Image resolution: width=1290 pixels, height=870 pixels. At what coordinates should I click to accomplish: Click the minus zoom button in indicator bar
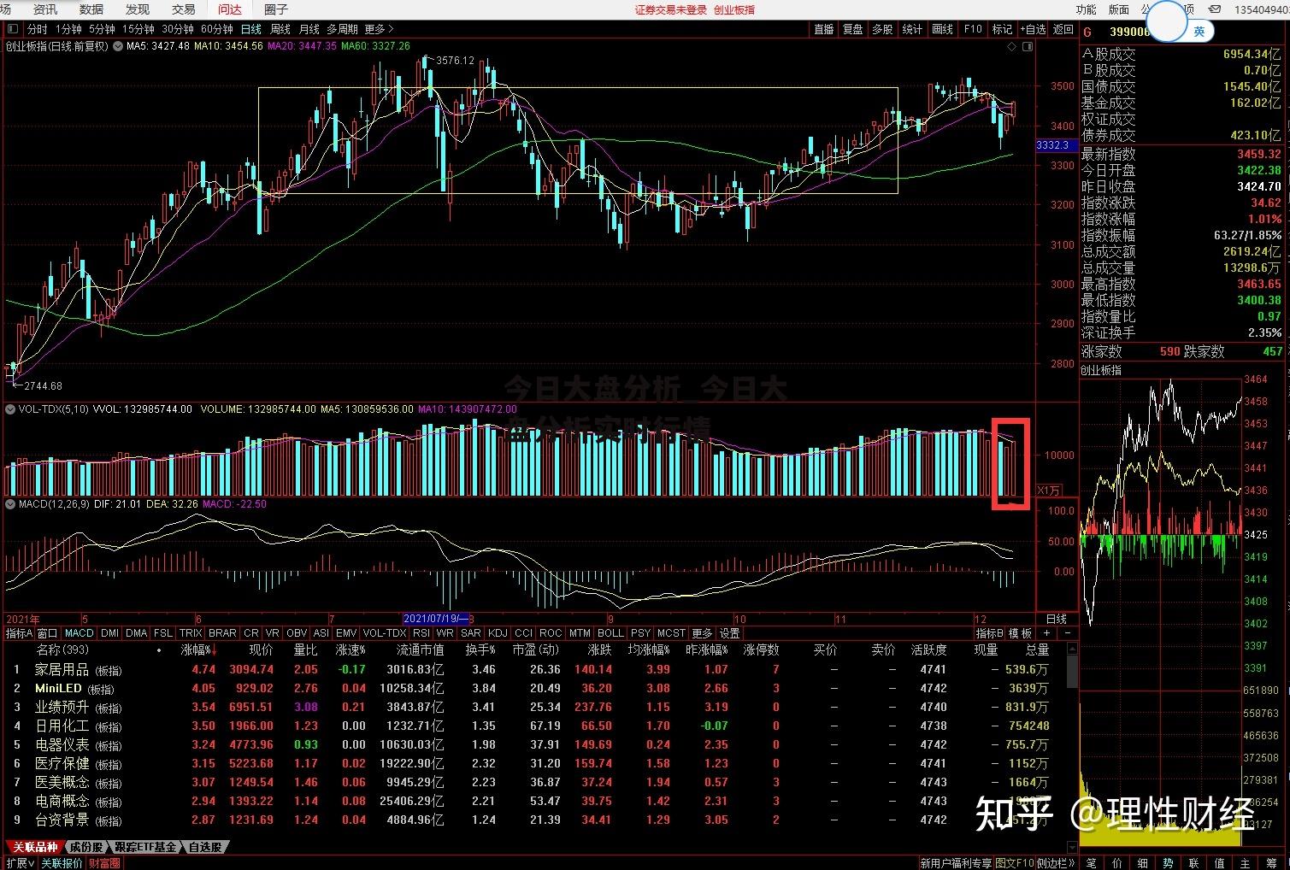[1066, 633]
